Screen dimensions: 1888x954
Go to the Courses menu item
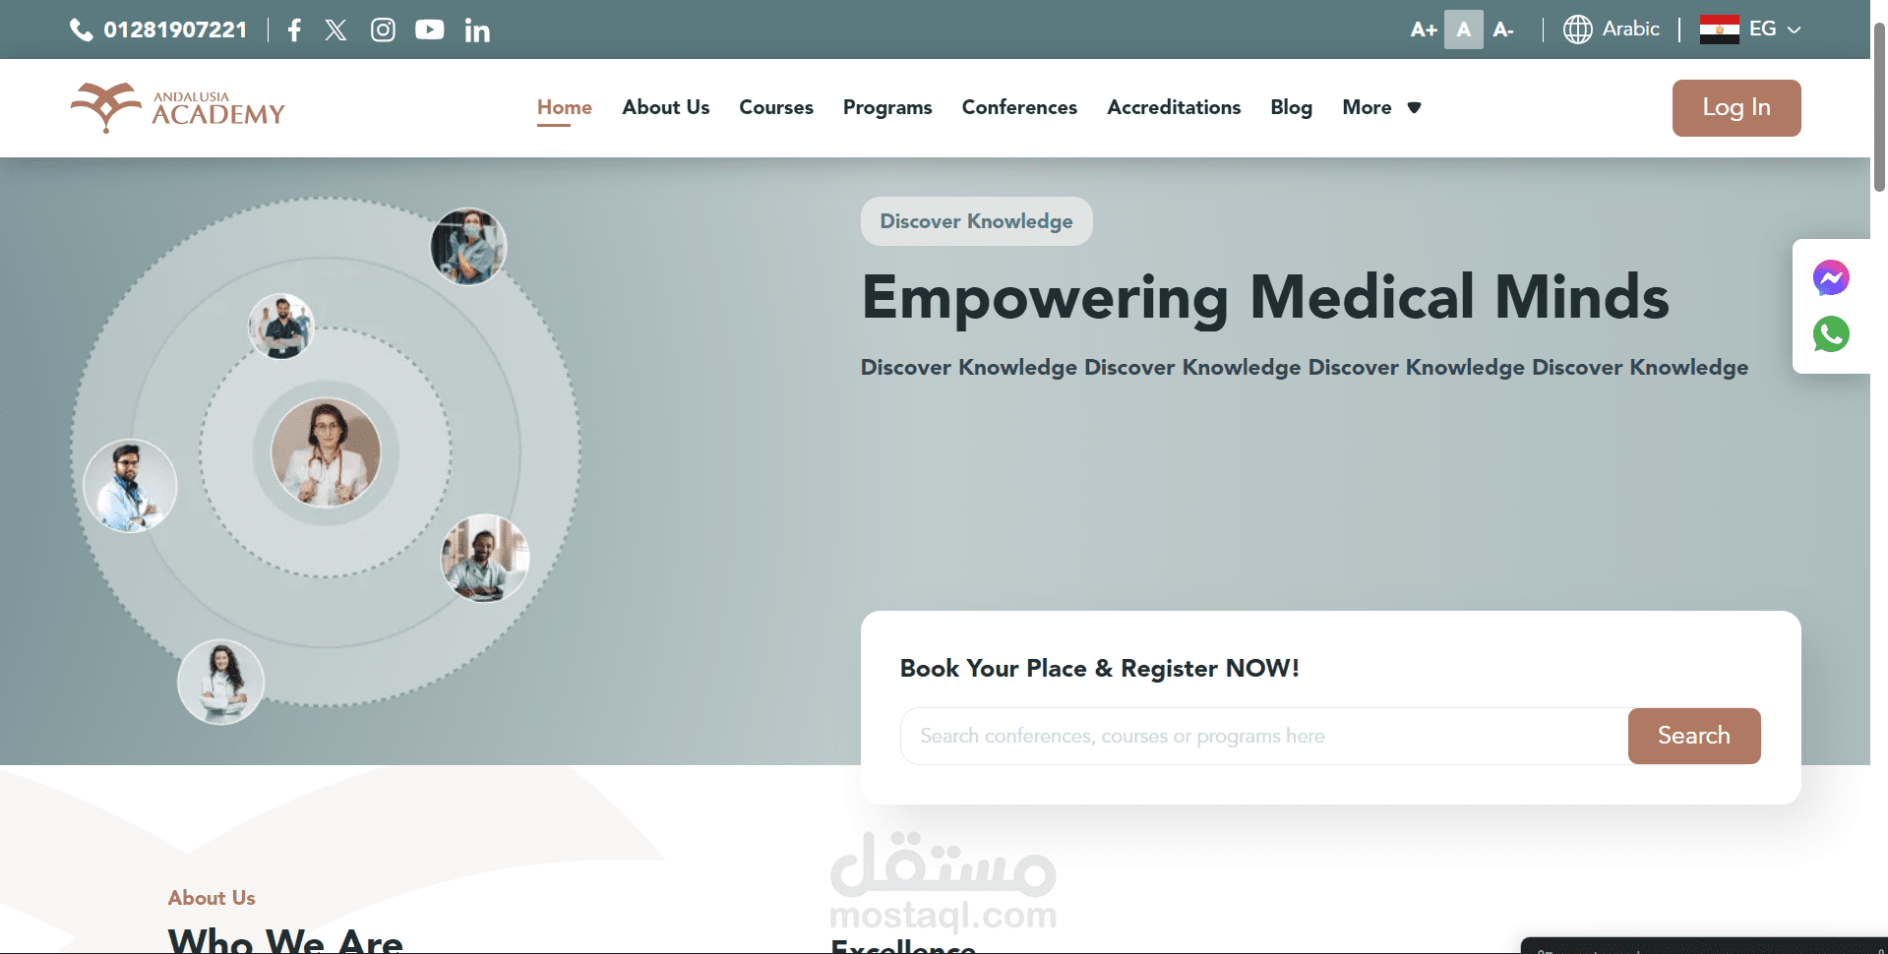pos(776,107)
